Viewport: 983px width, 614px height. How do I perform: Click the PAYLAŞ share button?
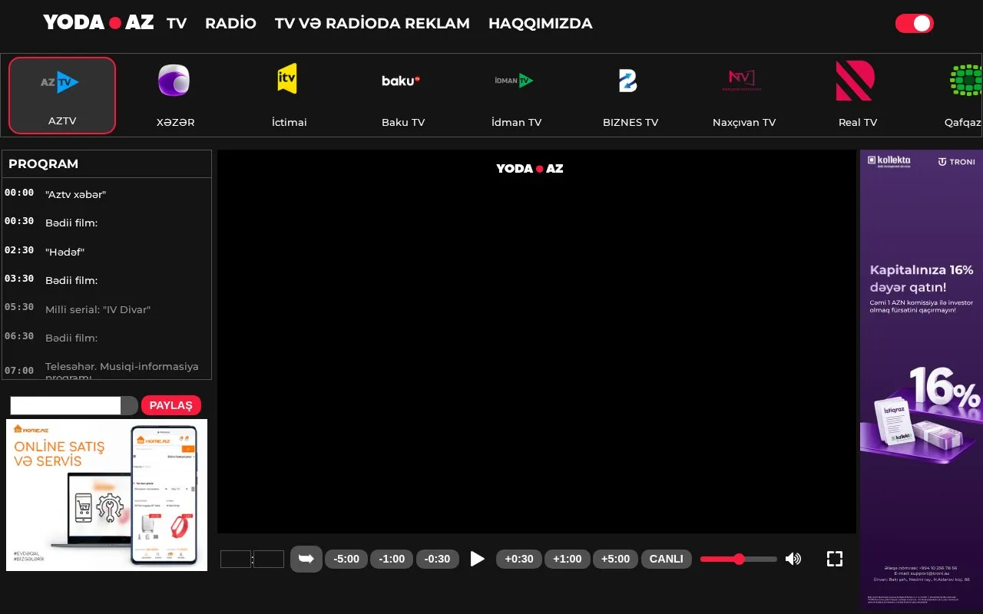click(171, 405)
